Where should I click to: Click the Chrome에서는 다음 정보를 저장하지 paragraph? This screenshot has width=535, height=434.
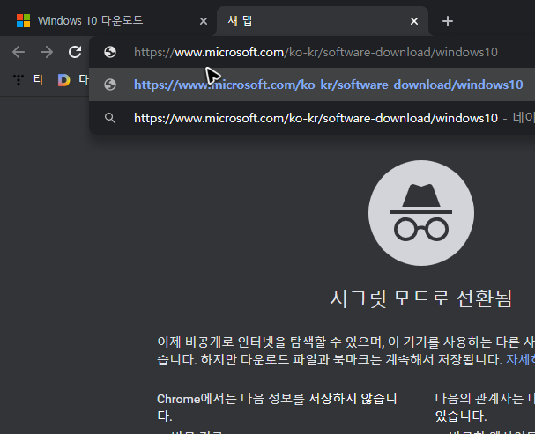click(277, 407)
